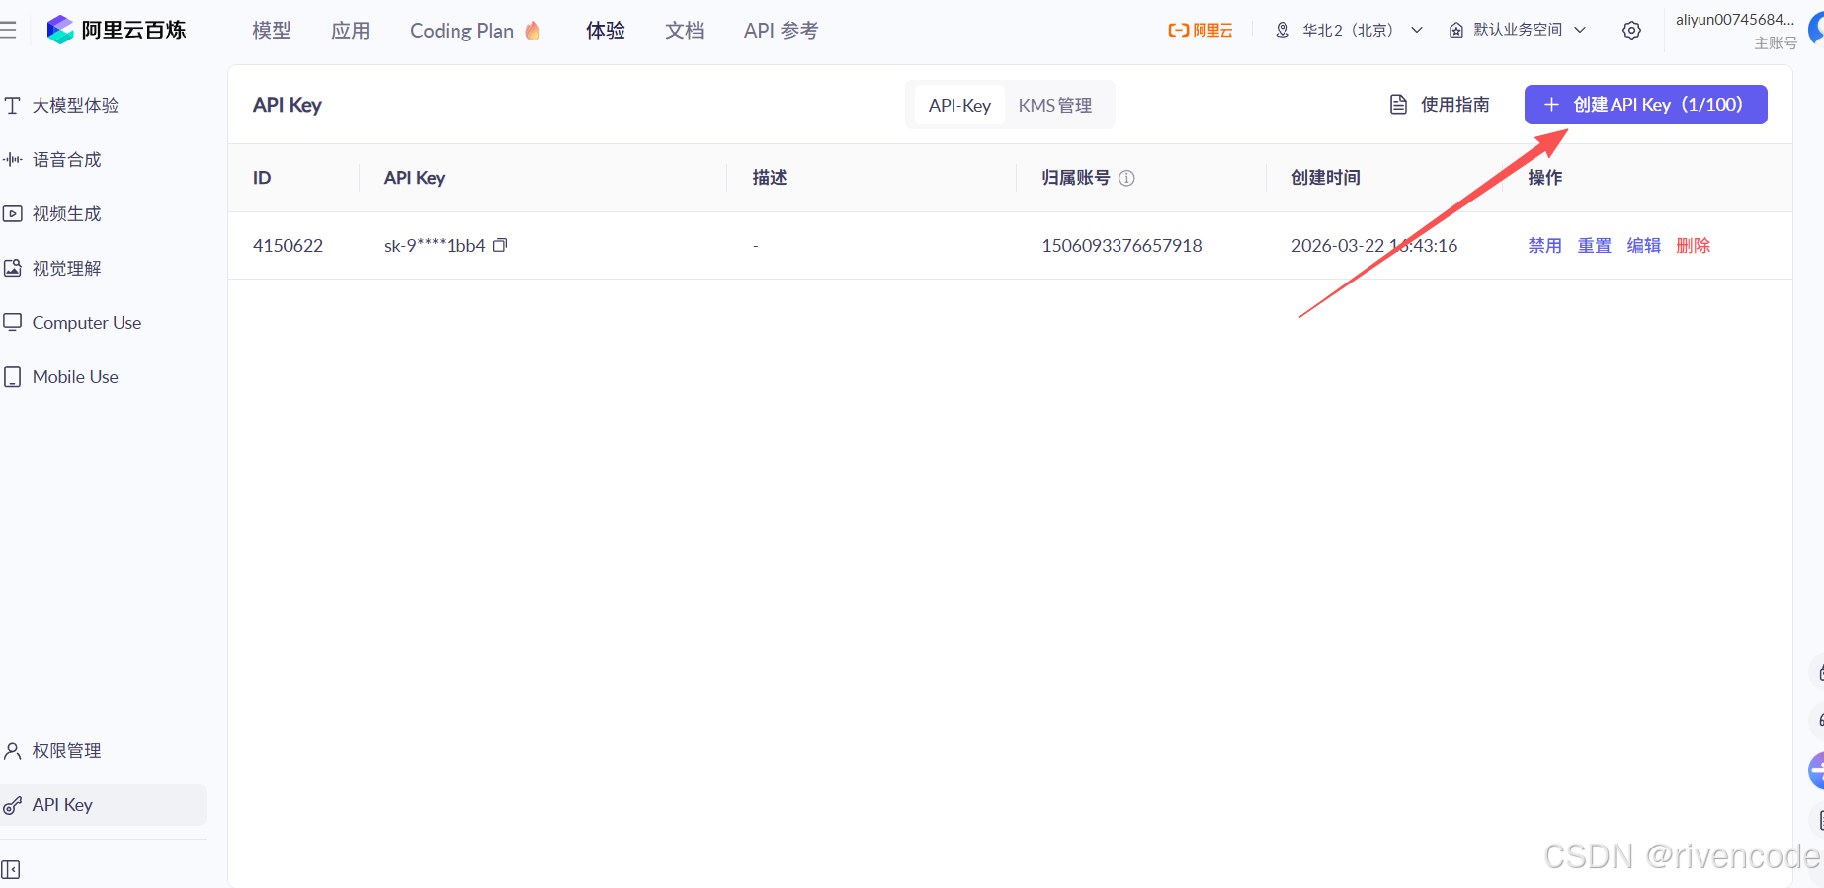The height and width of the screenshot is (888, 1824).
Task: Open the aliyun00745684 account menu
Action: pyautogui.click(x=1735, y=30)
